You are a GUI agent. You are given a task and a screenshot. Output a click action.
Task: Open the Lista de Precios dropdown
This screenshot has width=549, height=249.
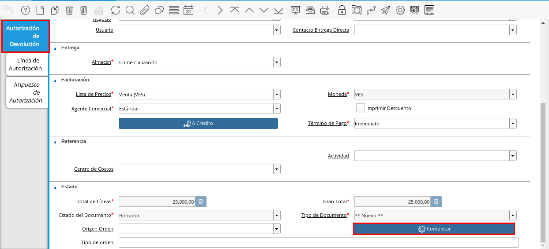click(277, 94)
